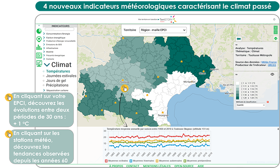Toggle legend visibility with the eye icon
Viewport: 280px width, 168px height.
pos(272,75)
